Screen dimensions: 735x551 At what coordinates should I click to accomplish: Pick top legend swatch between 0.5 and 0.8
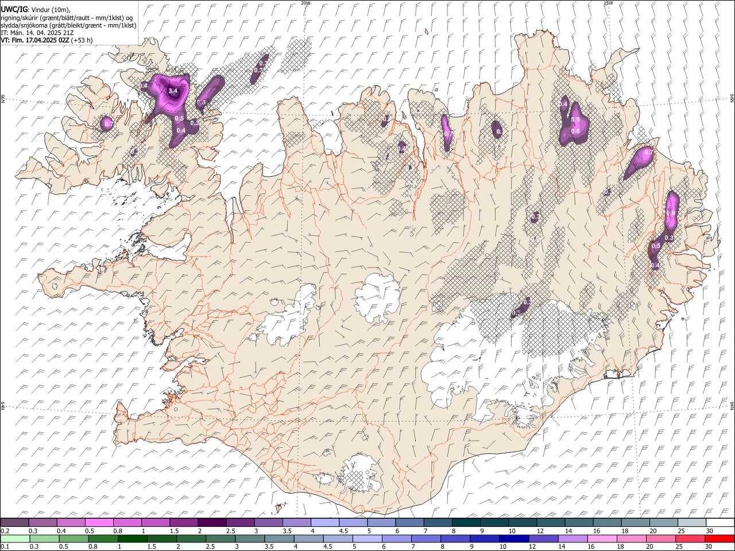pyautogui.click(x=99, y=522)
